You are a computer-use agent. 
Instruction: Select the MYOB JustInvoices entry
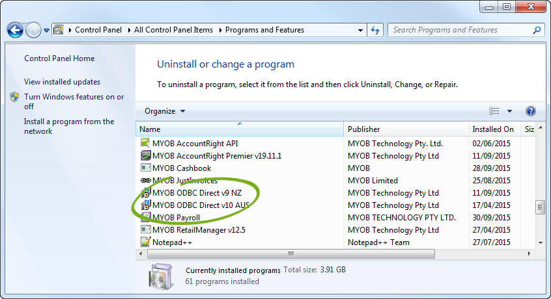click(x=185, y=181)
